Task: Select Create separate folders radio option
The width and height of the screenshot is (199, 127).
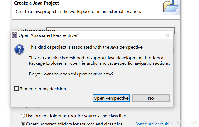Action: [23, 124]
